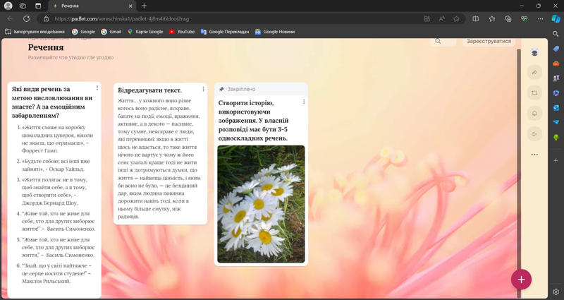Viewport: 564px width, 300px height.
Task: Go back to previous page
Action: tap(10, 19)
